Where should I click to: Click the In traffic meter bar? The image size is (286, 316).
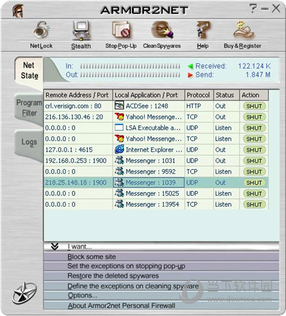point(130,66)
